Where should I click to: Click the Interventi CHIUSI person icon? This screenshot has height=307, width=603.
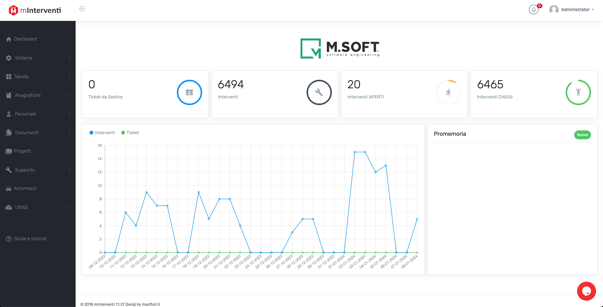click(578, 92)
